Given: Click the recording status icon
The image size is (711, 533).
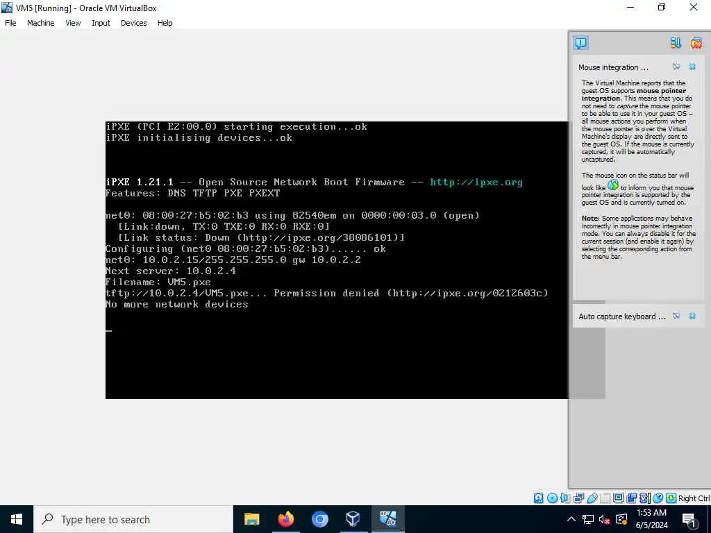Looking at the screenshot, I should [x=631, y=498].
